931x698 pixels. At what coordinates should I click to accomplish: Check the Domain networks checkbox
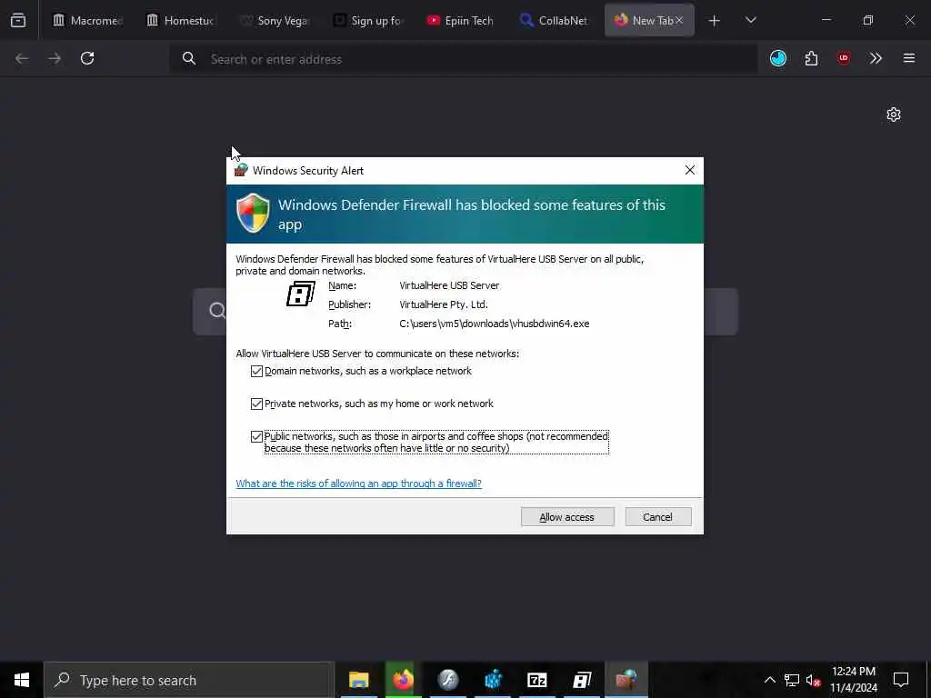click(256, 371)
